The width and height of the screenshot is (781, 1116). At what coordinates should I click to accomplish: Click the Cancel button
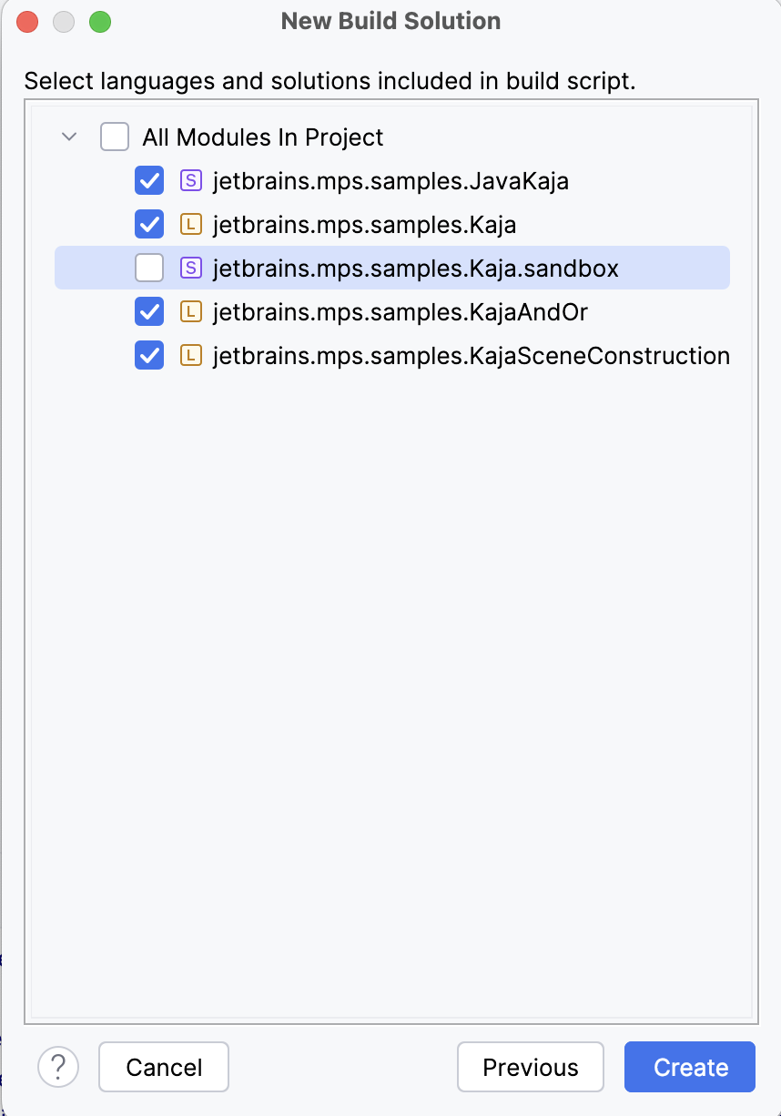click(163, 1067)
